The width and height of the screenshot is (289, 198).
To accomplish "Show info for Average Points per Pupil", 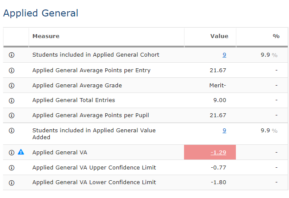I will pos(12,115).
